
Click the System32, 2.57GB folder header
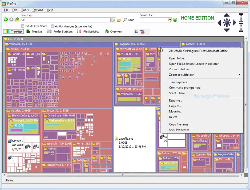(77, 111)
